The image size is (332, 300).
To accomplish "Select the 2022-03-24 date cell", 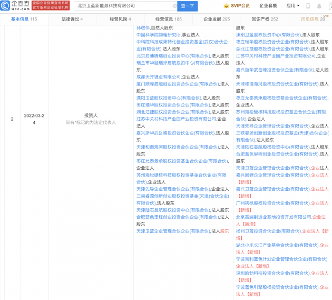I will [x=34, y=119].
